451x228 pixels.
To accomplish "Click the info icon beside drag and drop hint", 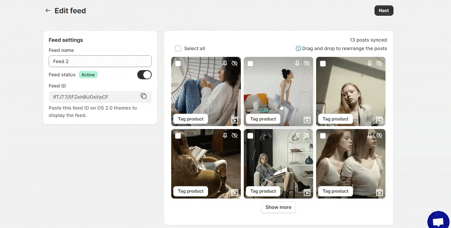I will [298, 49].
